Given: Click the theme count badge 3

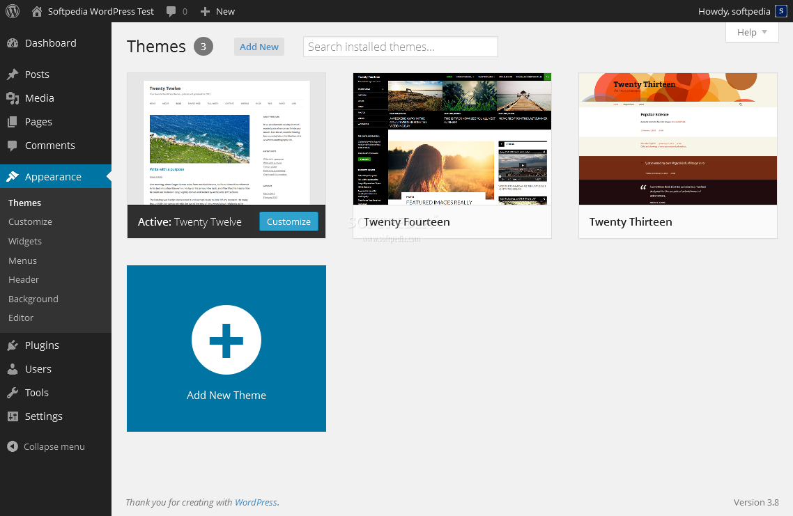Looking at the screenshot, I should (203, 47).
